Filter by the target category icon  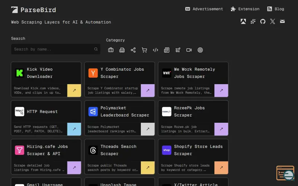(200, 50)
